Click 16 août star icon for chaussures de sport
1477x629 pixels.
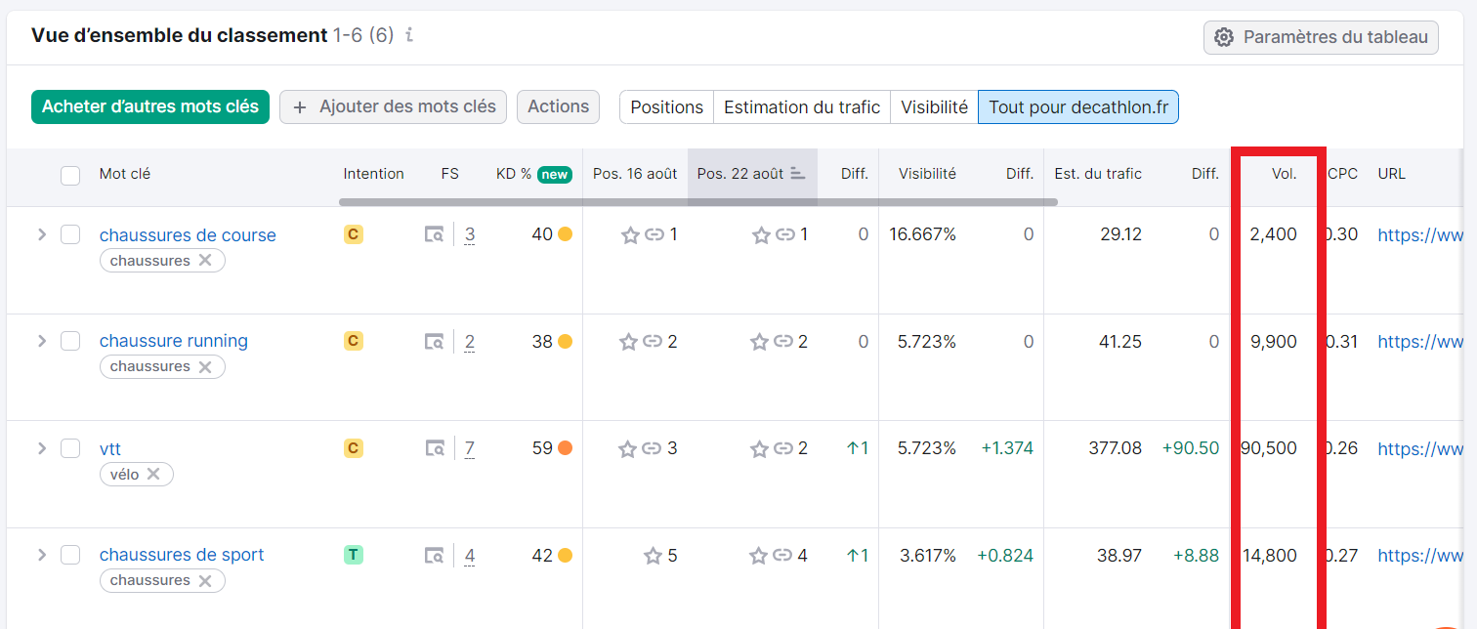[x=654, y=555]
